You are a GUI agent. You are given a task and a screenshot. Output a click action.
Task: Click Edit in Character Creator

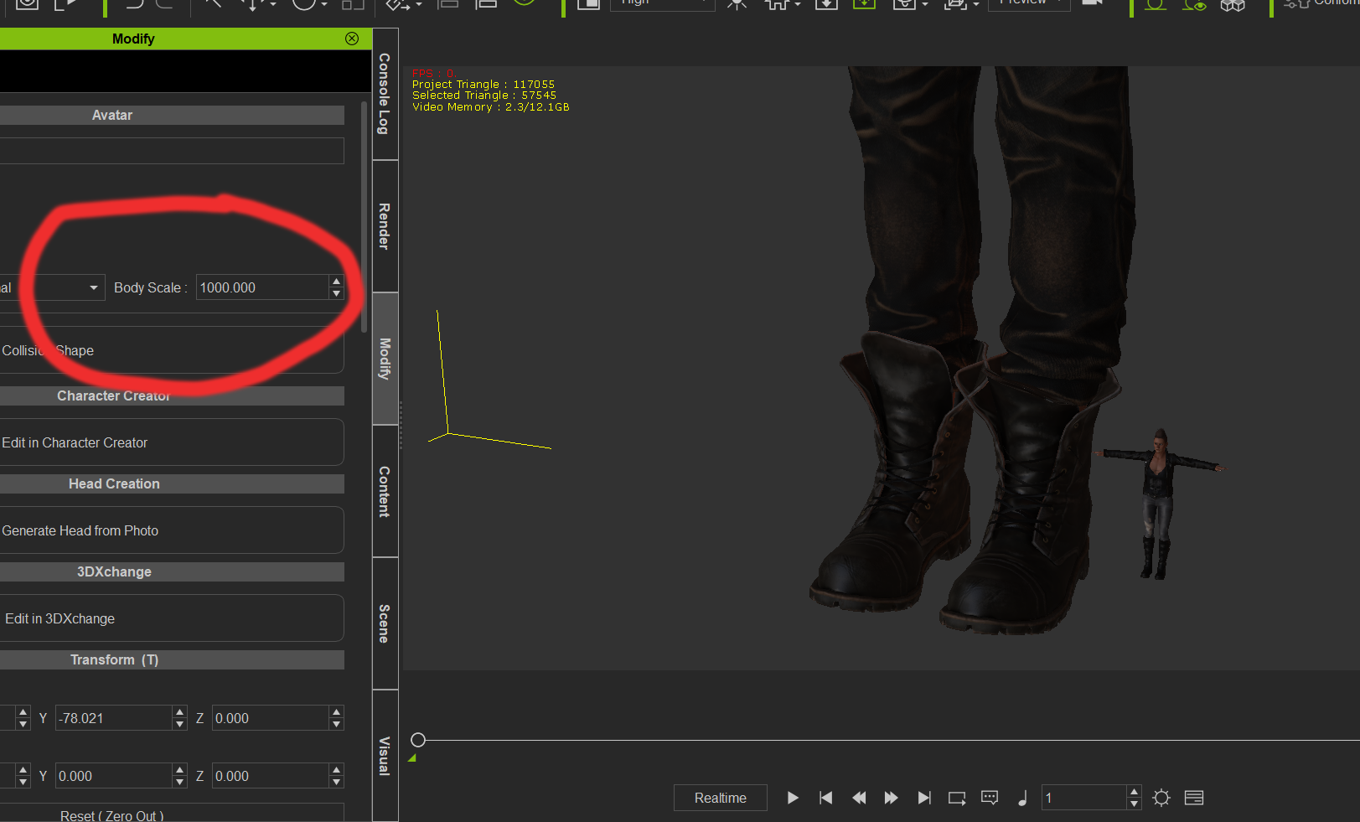point(172,442)
